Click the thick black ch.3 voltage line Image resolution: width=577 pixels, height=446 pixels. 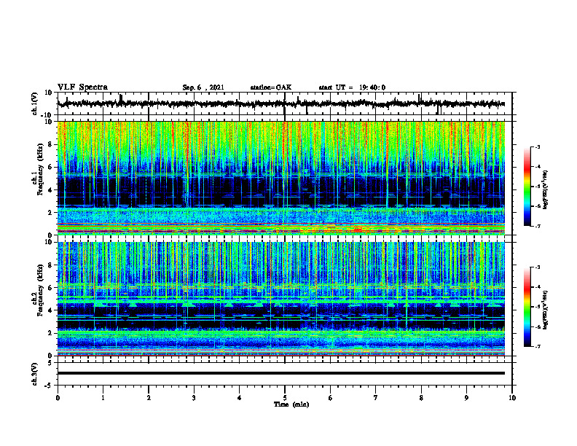tap(281, 373)
